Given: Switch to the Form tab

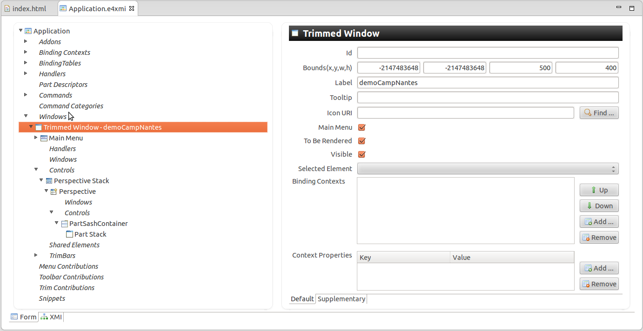Looking at the screenshot, I should click(24, 317).
